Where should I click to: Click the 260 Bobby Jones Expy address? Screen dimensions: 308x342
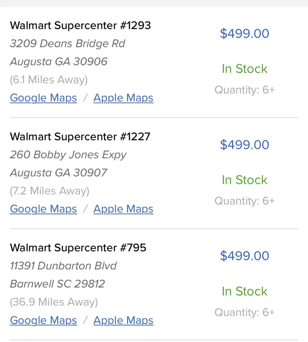[68, 155]
